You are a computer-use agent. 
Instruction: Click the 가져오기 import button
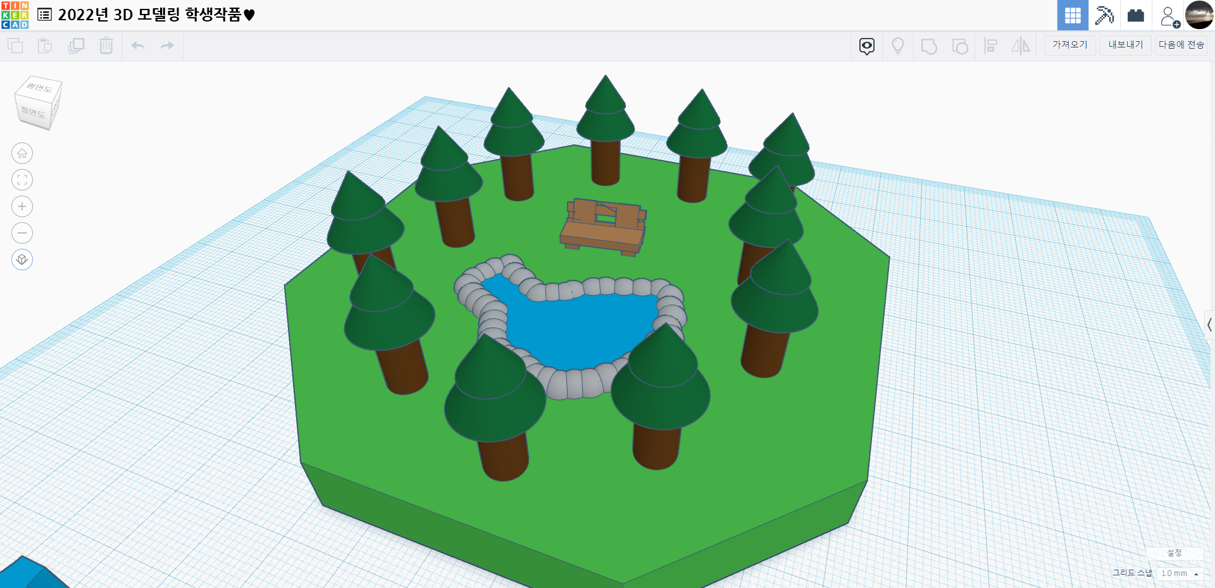(x=1069, y=45)
